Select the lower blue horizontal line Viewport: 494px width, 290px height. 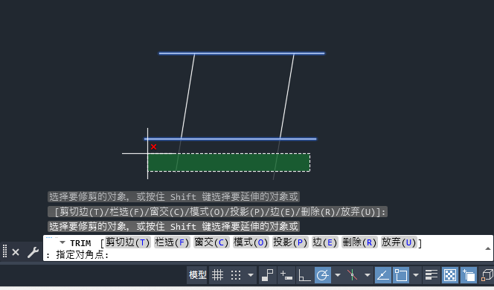coord(231,138)
